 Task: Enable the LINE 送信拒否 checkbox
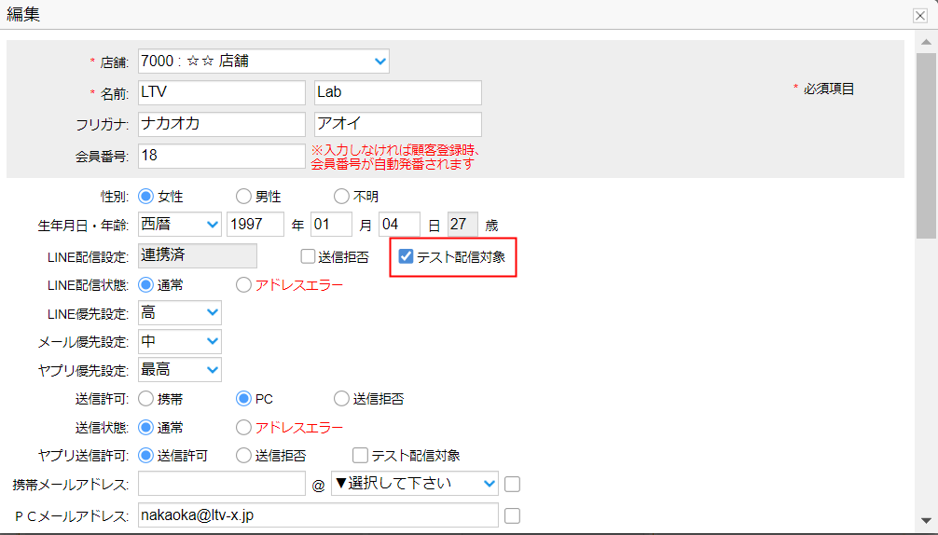coord(308,256)
